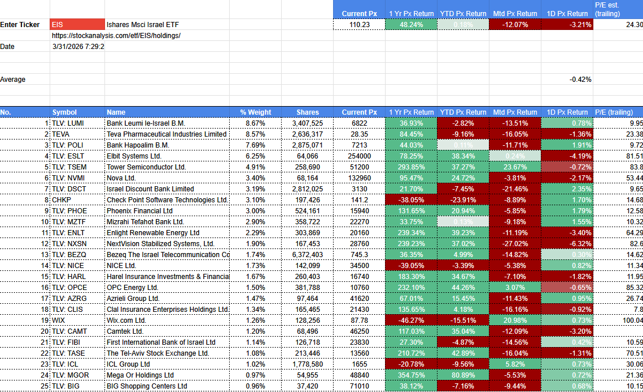This screenshot has height=392, width=643.
Task: Select the 'TEVA' symbol cell
Action: click(77, 134)
